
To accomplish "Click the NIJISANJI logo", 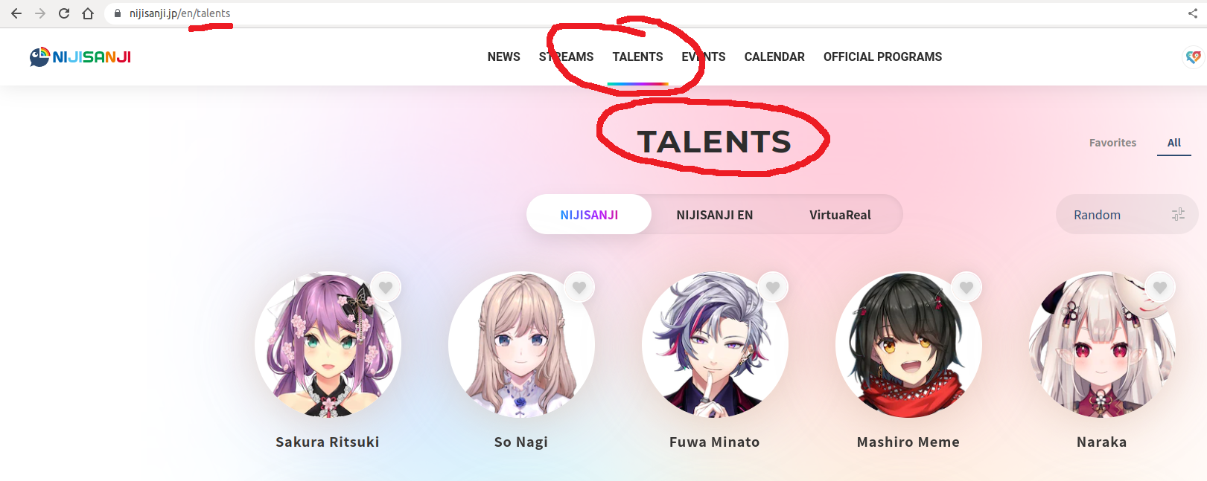I will point(80,57).
